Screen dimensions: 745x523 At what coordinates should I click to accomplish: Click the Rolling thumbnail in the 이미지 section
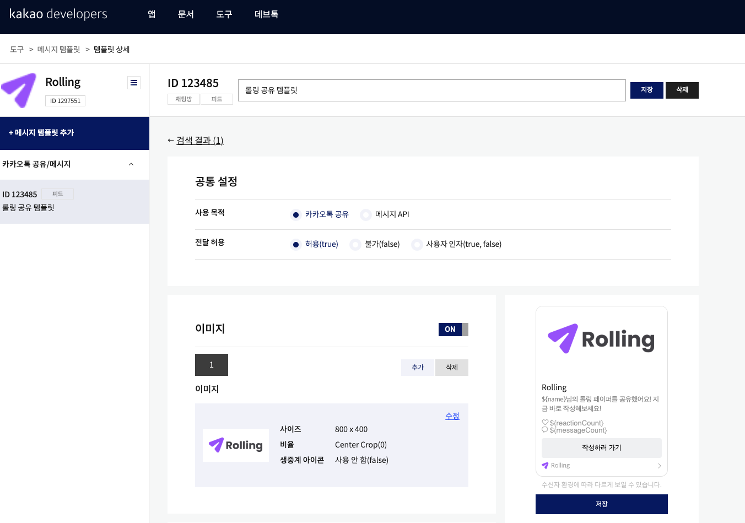pos(236,445)
